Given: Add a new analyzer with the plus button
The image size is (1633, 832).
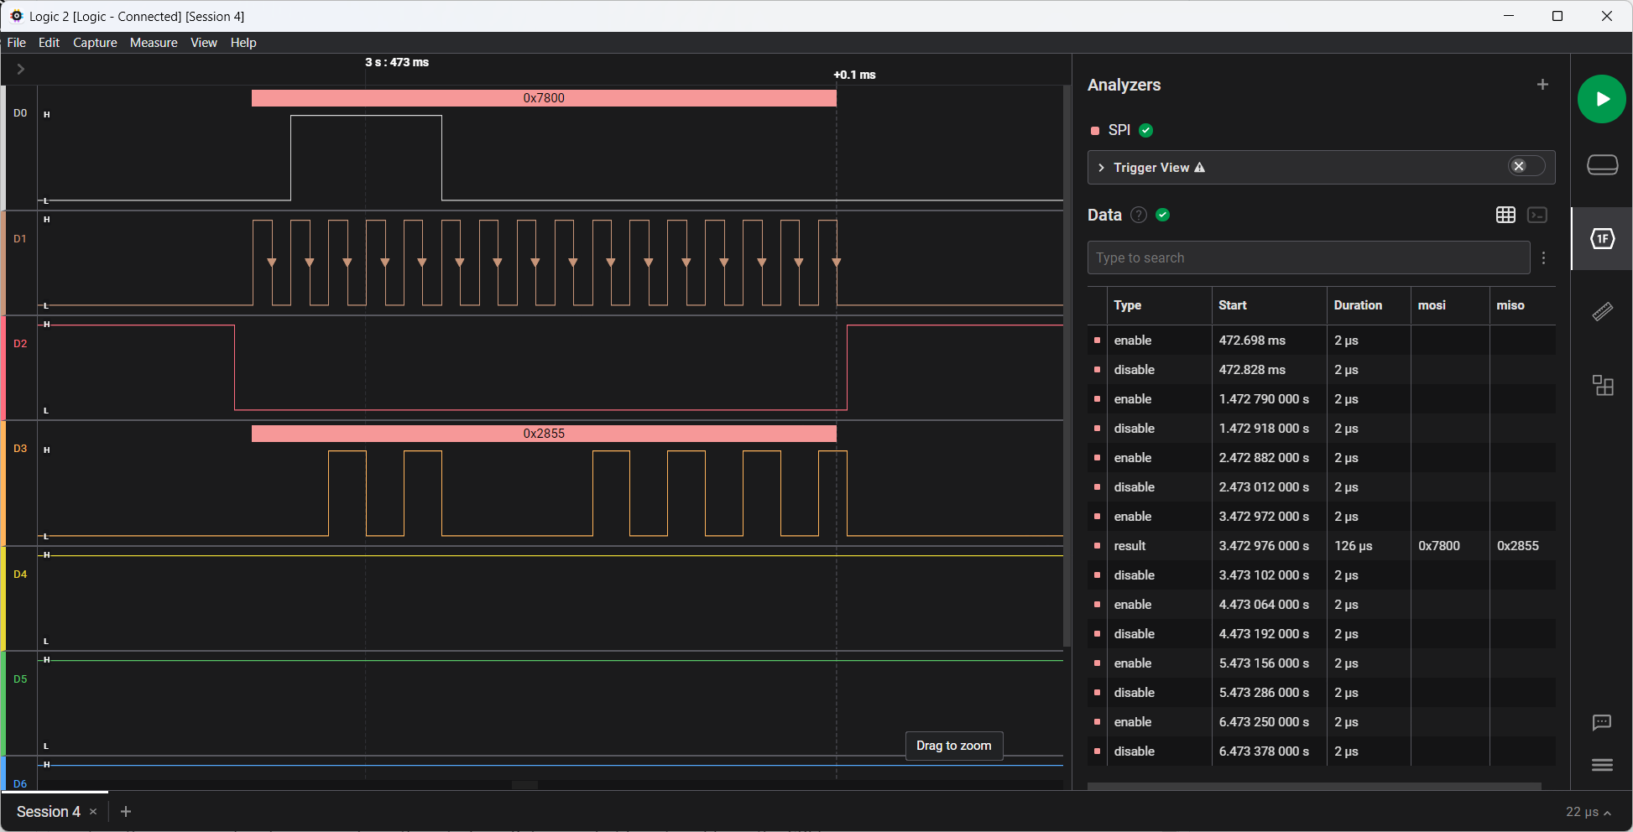Looking at the screenshot, I should (x=1543, y=84).
